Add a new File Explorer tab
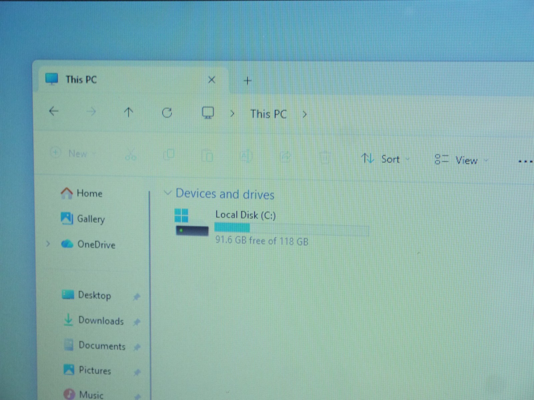Screen dimensions: 534x400 pos(247,81)
